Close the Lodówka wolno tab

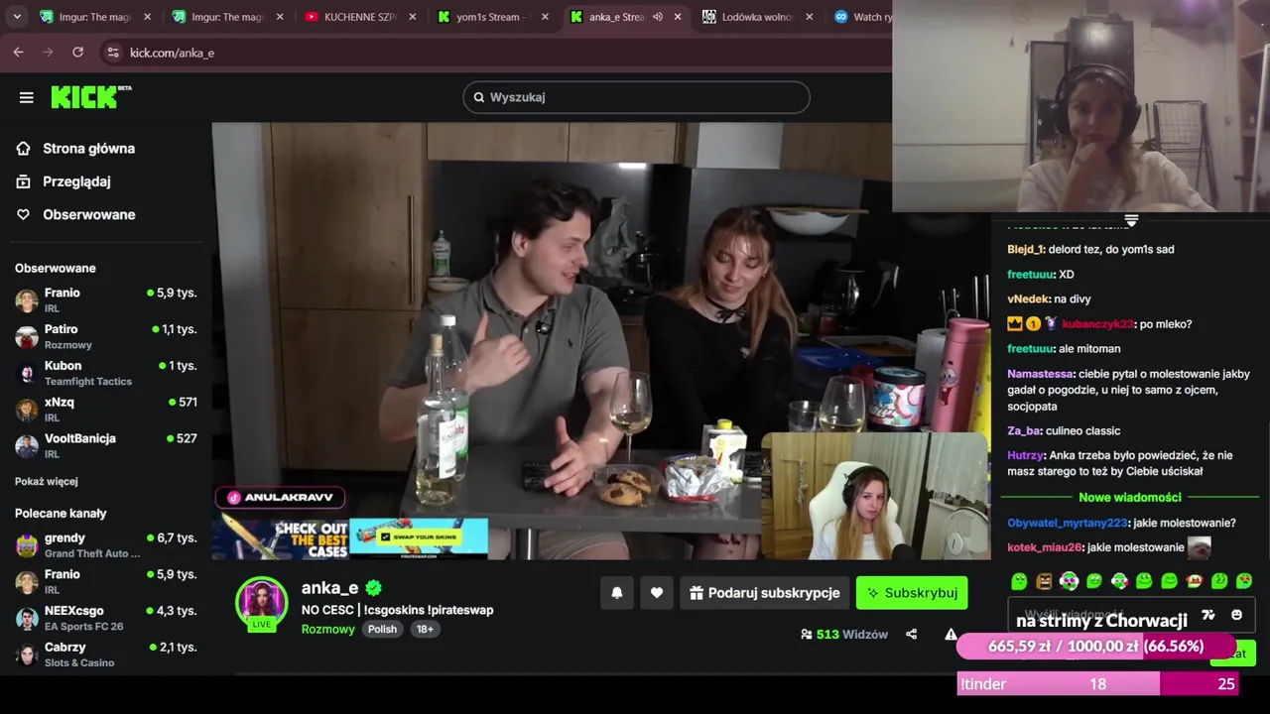(x=810, y=17)
